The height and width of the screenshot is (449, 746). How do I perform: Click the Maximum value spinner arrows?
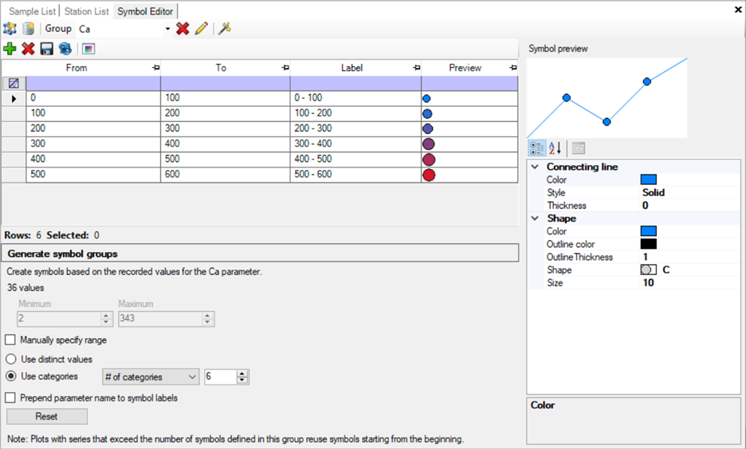point(207,318)
